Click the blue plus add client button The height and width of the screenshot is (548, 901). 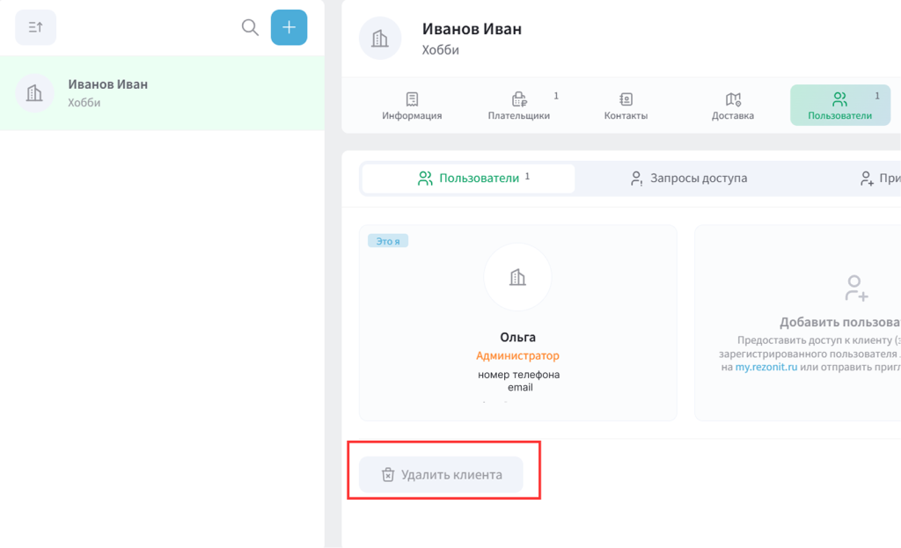[289, 27]
